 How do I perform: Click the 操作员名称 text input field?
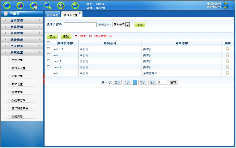pyautogui.click(x=80, y=25)
